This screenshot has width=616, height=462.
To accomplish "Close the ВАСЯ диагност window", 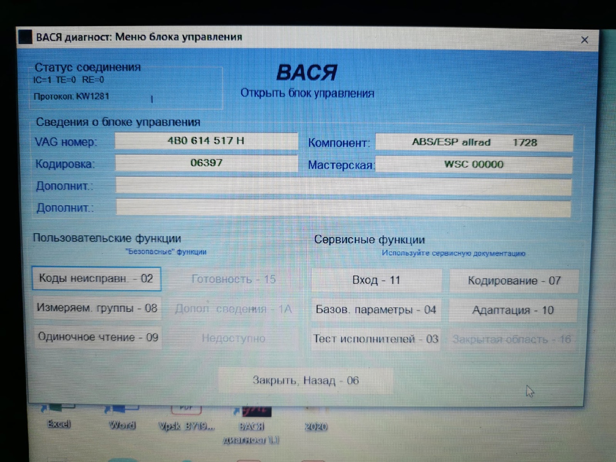I will tap(585, 40).
